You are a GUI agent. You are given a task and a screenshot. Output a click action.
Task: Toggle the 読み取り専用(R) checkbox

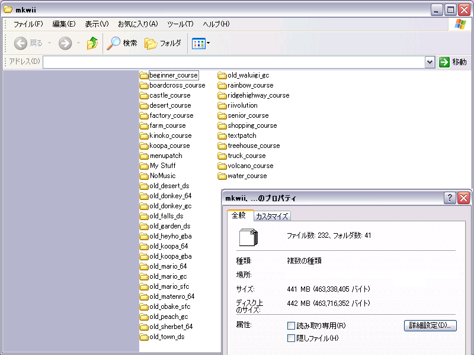tap(291, 326)
